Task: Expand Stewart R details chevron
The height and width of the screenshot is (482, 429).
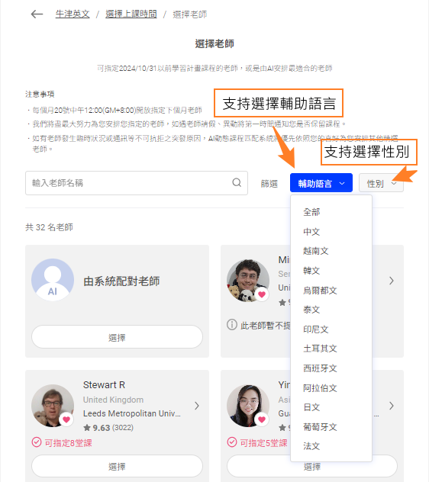Action: [x=197, y=406]
